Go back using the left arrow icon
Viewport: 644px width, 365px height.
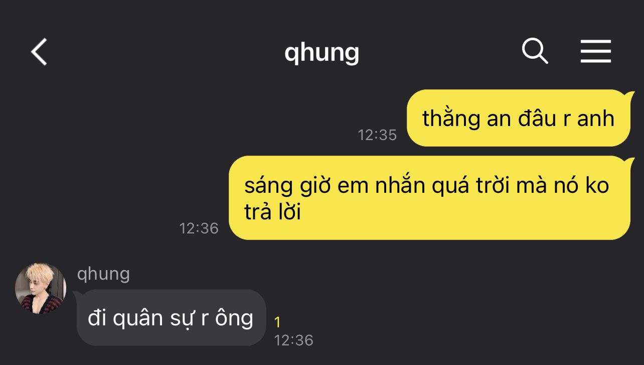pyautogui.click(x=39, y=52)
